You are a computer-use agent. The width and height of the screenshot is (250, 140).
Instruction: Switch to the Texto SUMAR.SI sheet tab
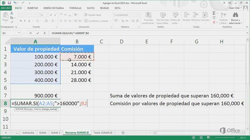tap(103, 133)
